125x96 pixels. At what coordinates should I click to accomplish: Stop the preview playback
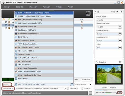[x=100, y=92]
